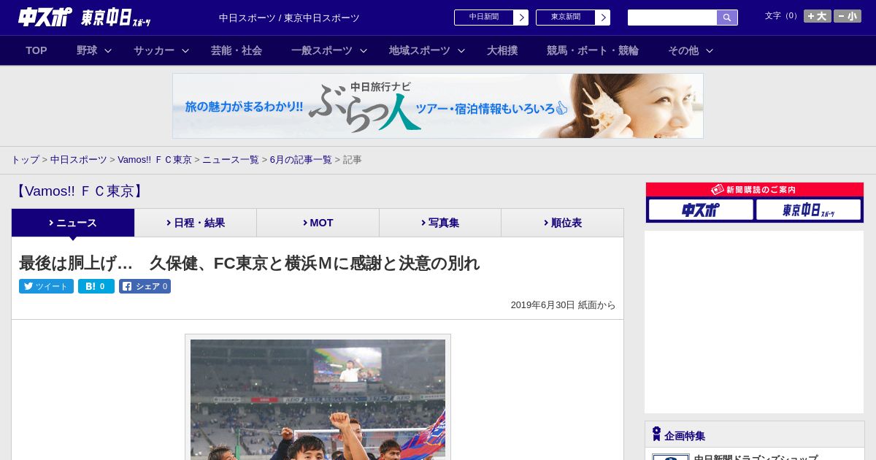Share article via Twitter ツイート button
Image resolution: width=876 pixels, height=460 pixels.
46,286
